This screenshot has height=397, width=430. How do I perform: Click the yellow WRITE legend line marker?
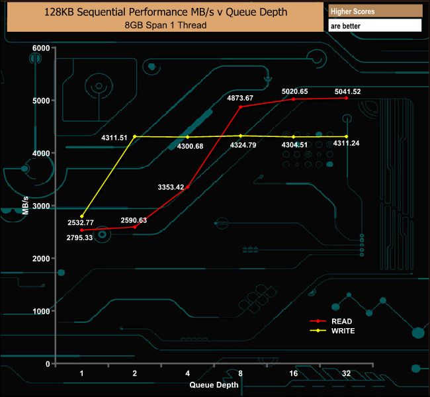coord(318,331)
